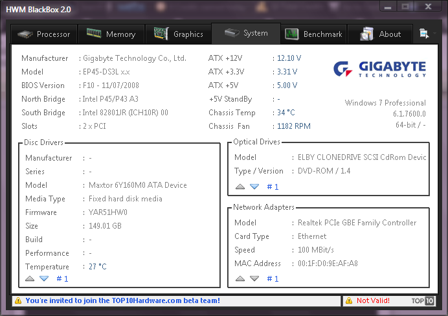This screenshot has height=316, width=448.
Task: Click the Not Valid! status warning
Action: coord(373,300)
